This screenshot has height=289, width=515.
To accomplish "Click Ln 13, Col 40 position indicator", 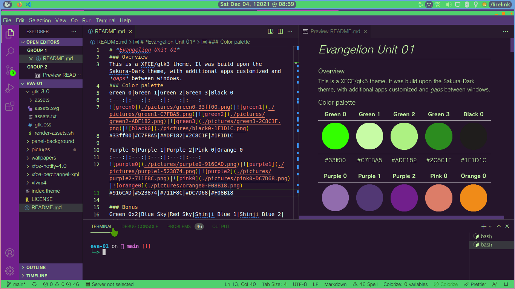I will click(x=240, y=284).
